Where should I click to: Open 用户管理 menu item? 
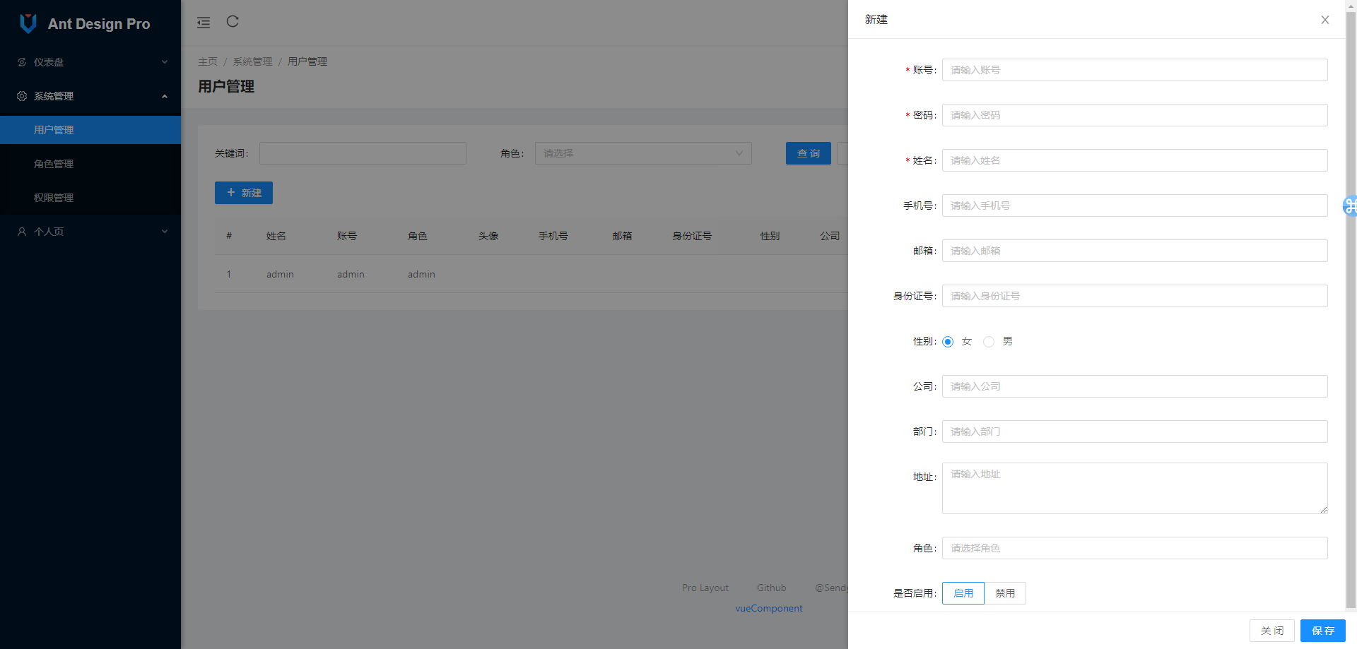[90, 130]
